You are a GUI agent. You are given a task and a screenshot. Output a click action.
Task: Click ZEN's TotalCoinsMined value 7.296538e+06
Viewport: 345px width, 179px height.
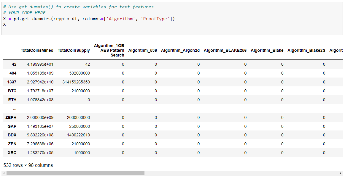pos(40,144)
